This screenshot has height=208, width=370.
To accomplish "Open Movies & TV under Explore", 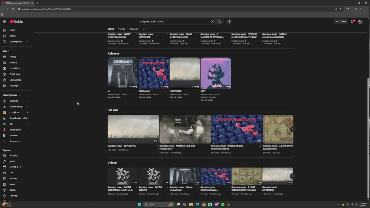I will [16, 167].
